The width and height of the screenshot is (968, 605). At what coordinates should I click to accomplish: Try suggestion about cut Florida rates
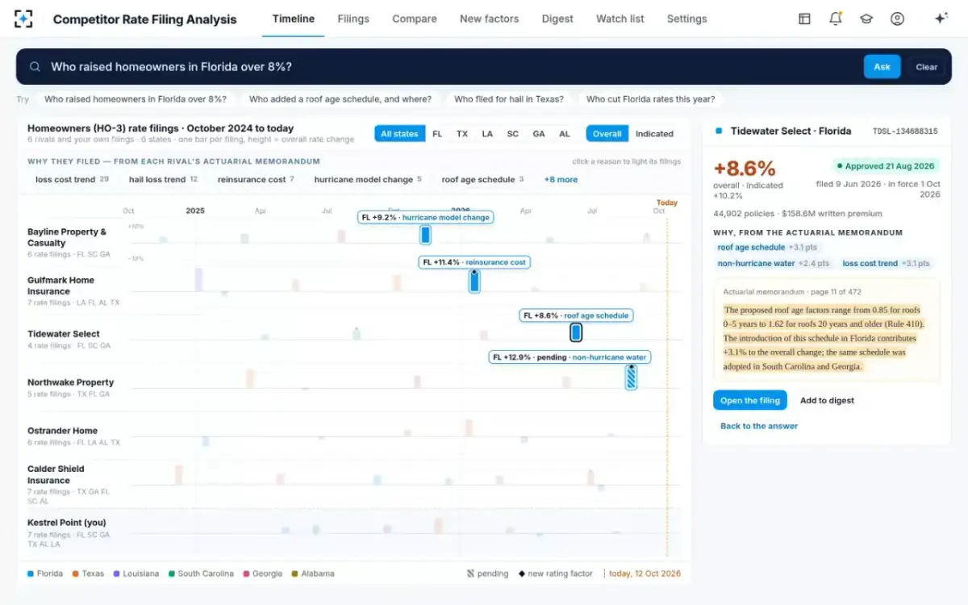pyautogui.click(x=650, y=99)
